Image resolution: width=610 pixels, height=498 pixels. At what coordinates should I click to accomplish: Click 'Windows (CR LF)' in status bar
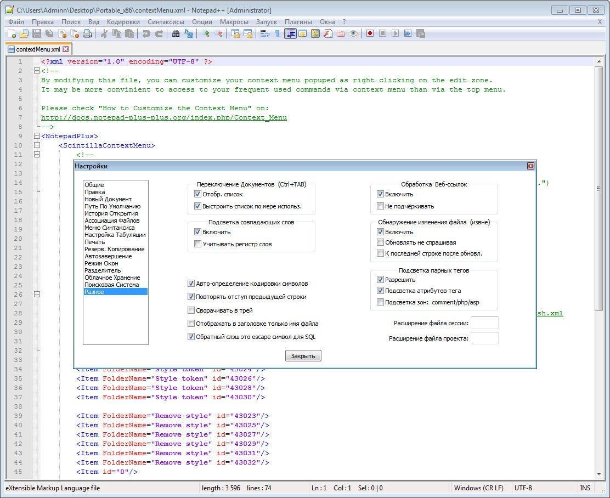pos(478,488)
